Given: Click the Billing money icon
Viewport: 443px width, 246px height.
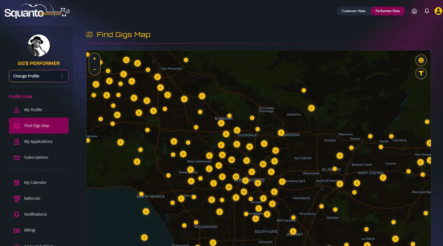Looking at the screenshot, I should click(x=17, y=230).
